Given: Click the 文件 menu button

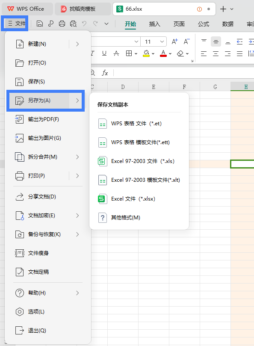Looking at the screenshot, I should pos(16,23).
